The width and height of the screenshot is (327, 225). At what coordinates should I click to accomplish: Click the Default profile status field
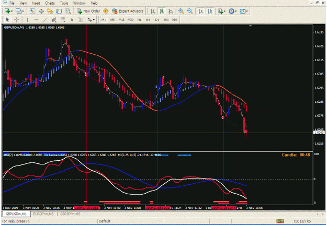pos(105,221)
